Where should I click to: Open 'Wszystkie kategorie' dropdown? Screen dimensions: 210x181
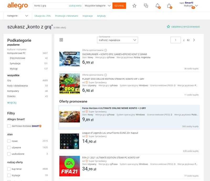click(97, 6)
